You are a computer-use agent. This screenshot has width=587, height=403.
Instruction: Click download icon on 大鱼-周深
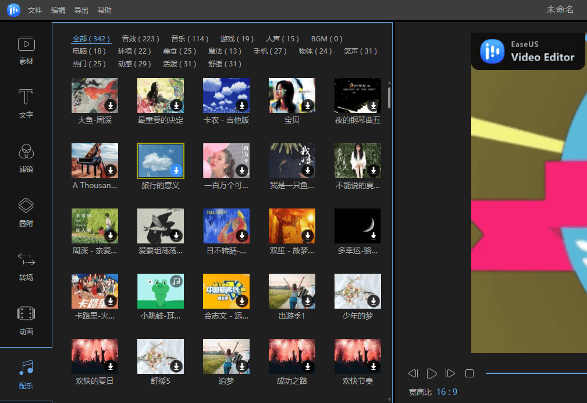pyautogui.click(x=111, y=105)
